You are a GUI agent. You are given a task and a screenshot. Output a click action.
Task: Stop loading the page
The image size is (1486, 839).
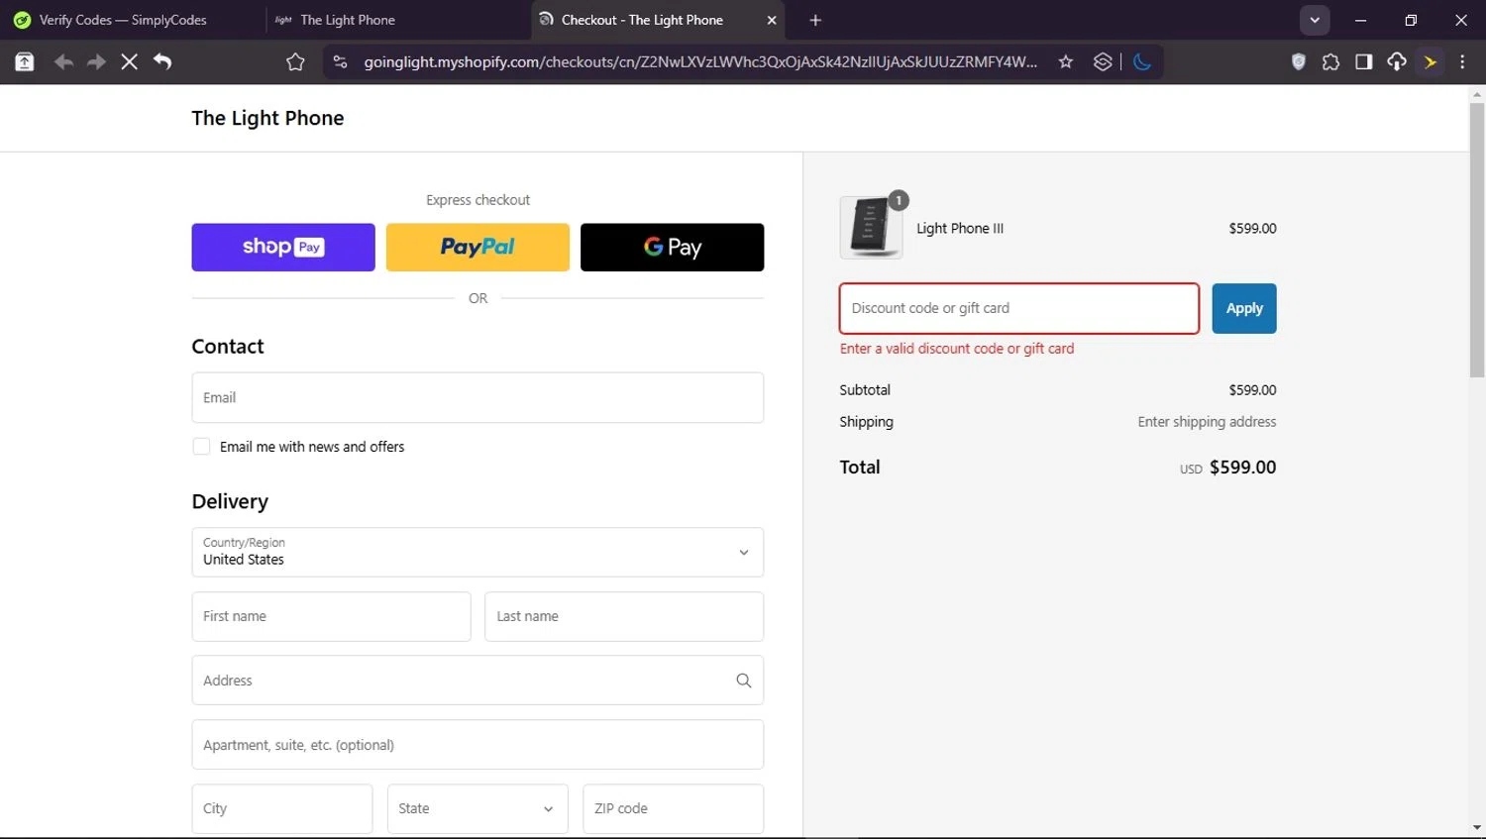tap(129, 61)
